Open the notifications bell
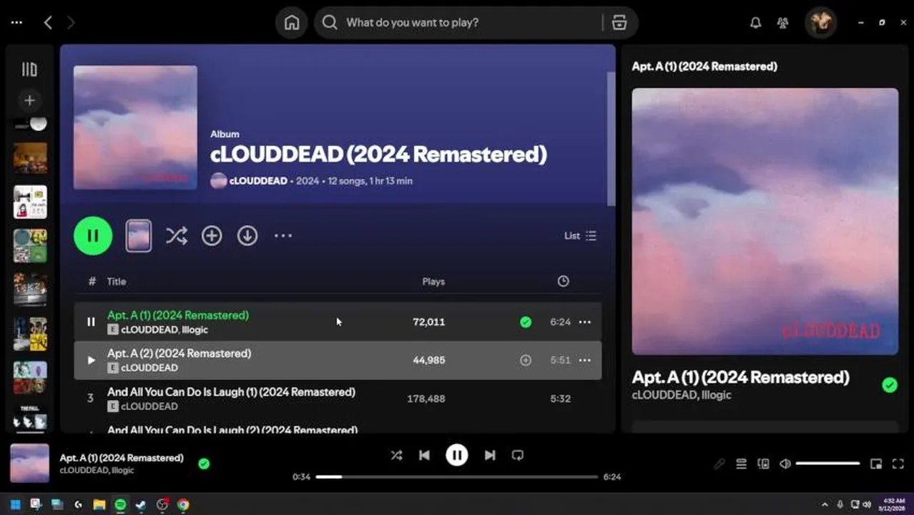This screenshot has height=515, width=914. tap(755, 23)
